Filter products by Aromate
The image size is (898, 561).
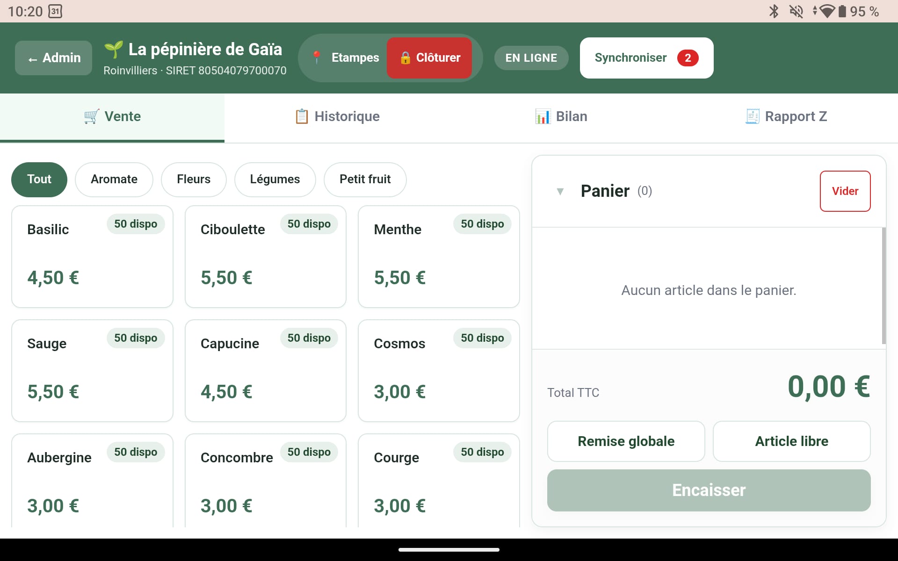pyautogui.click(x=114, y=180)
